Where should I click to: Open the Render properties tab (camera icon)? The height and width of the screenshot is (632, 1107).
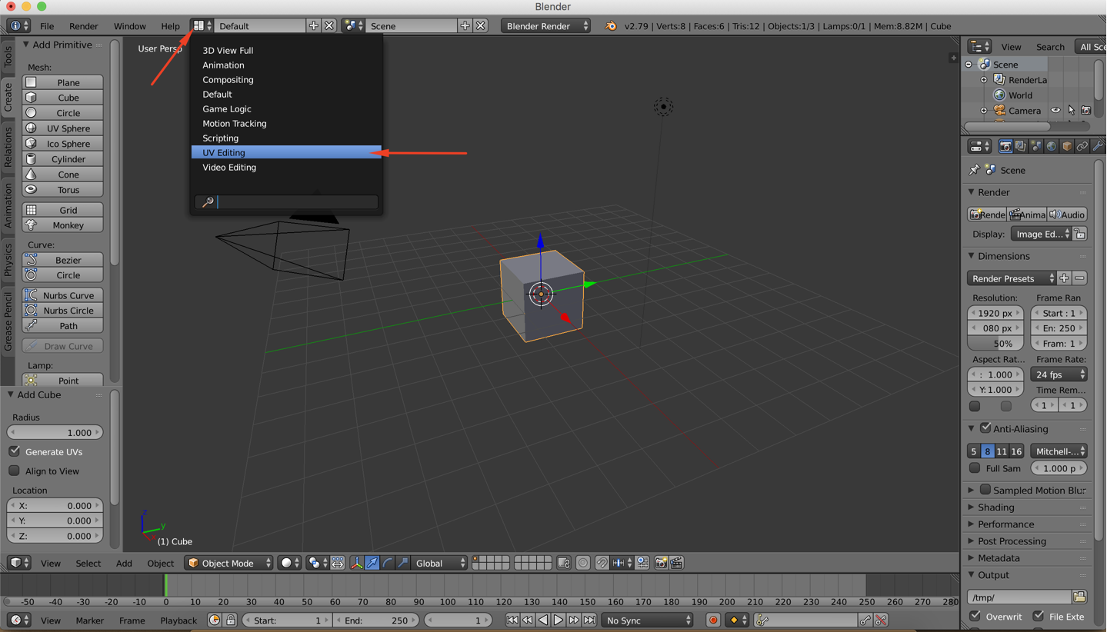[x=1005, y=146]
